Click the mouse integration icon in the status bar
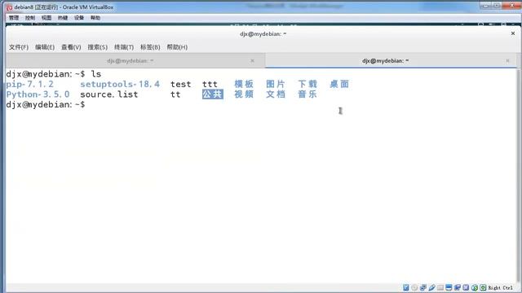Image resolution: width=522 pixels, height=293 pixels. pyautogui.click(x=475, y=287)
